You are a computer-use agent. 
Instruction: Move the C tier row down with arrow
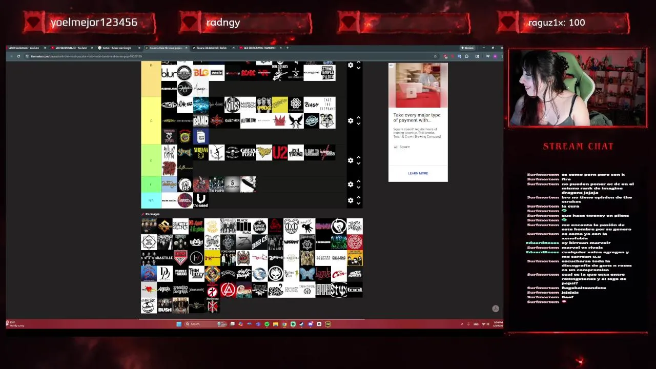coord(358,124)
